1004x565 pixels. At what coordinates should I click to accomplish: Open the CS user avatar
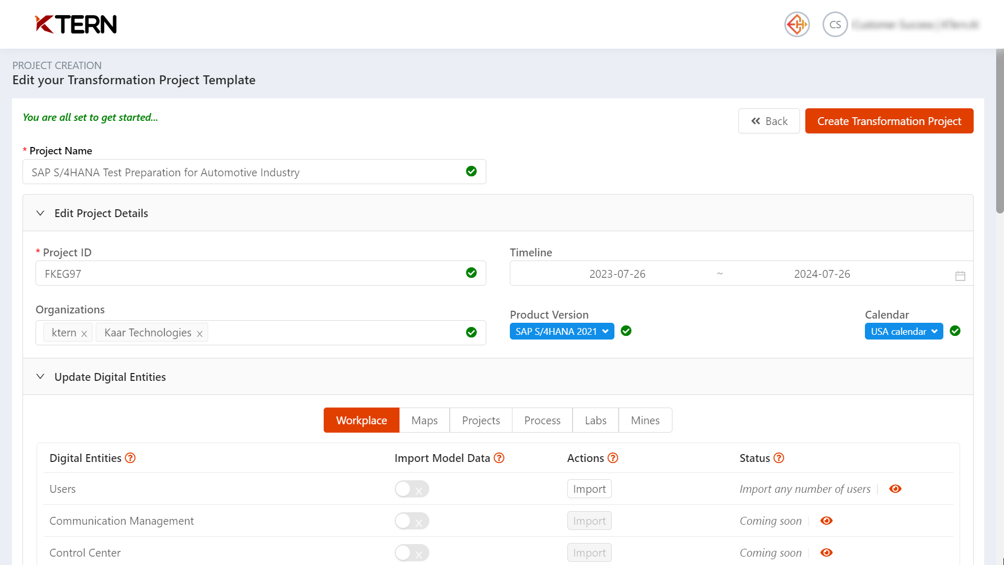coord(835,24)
